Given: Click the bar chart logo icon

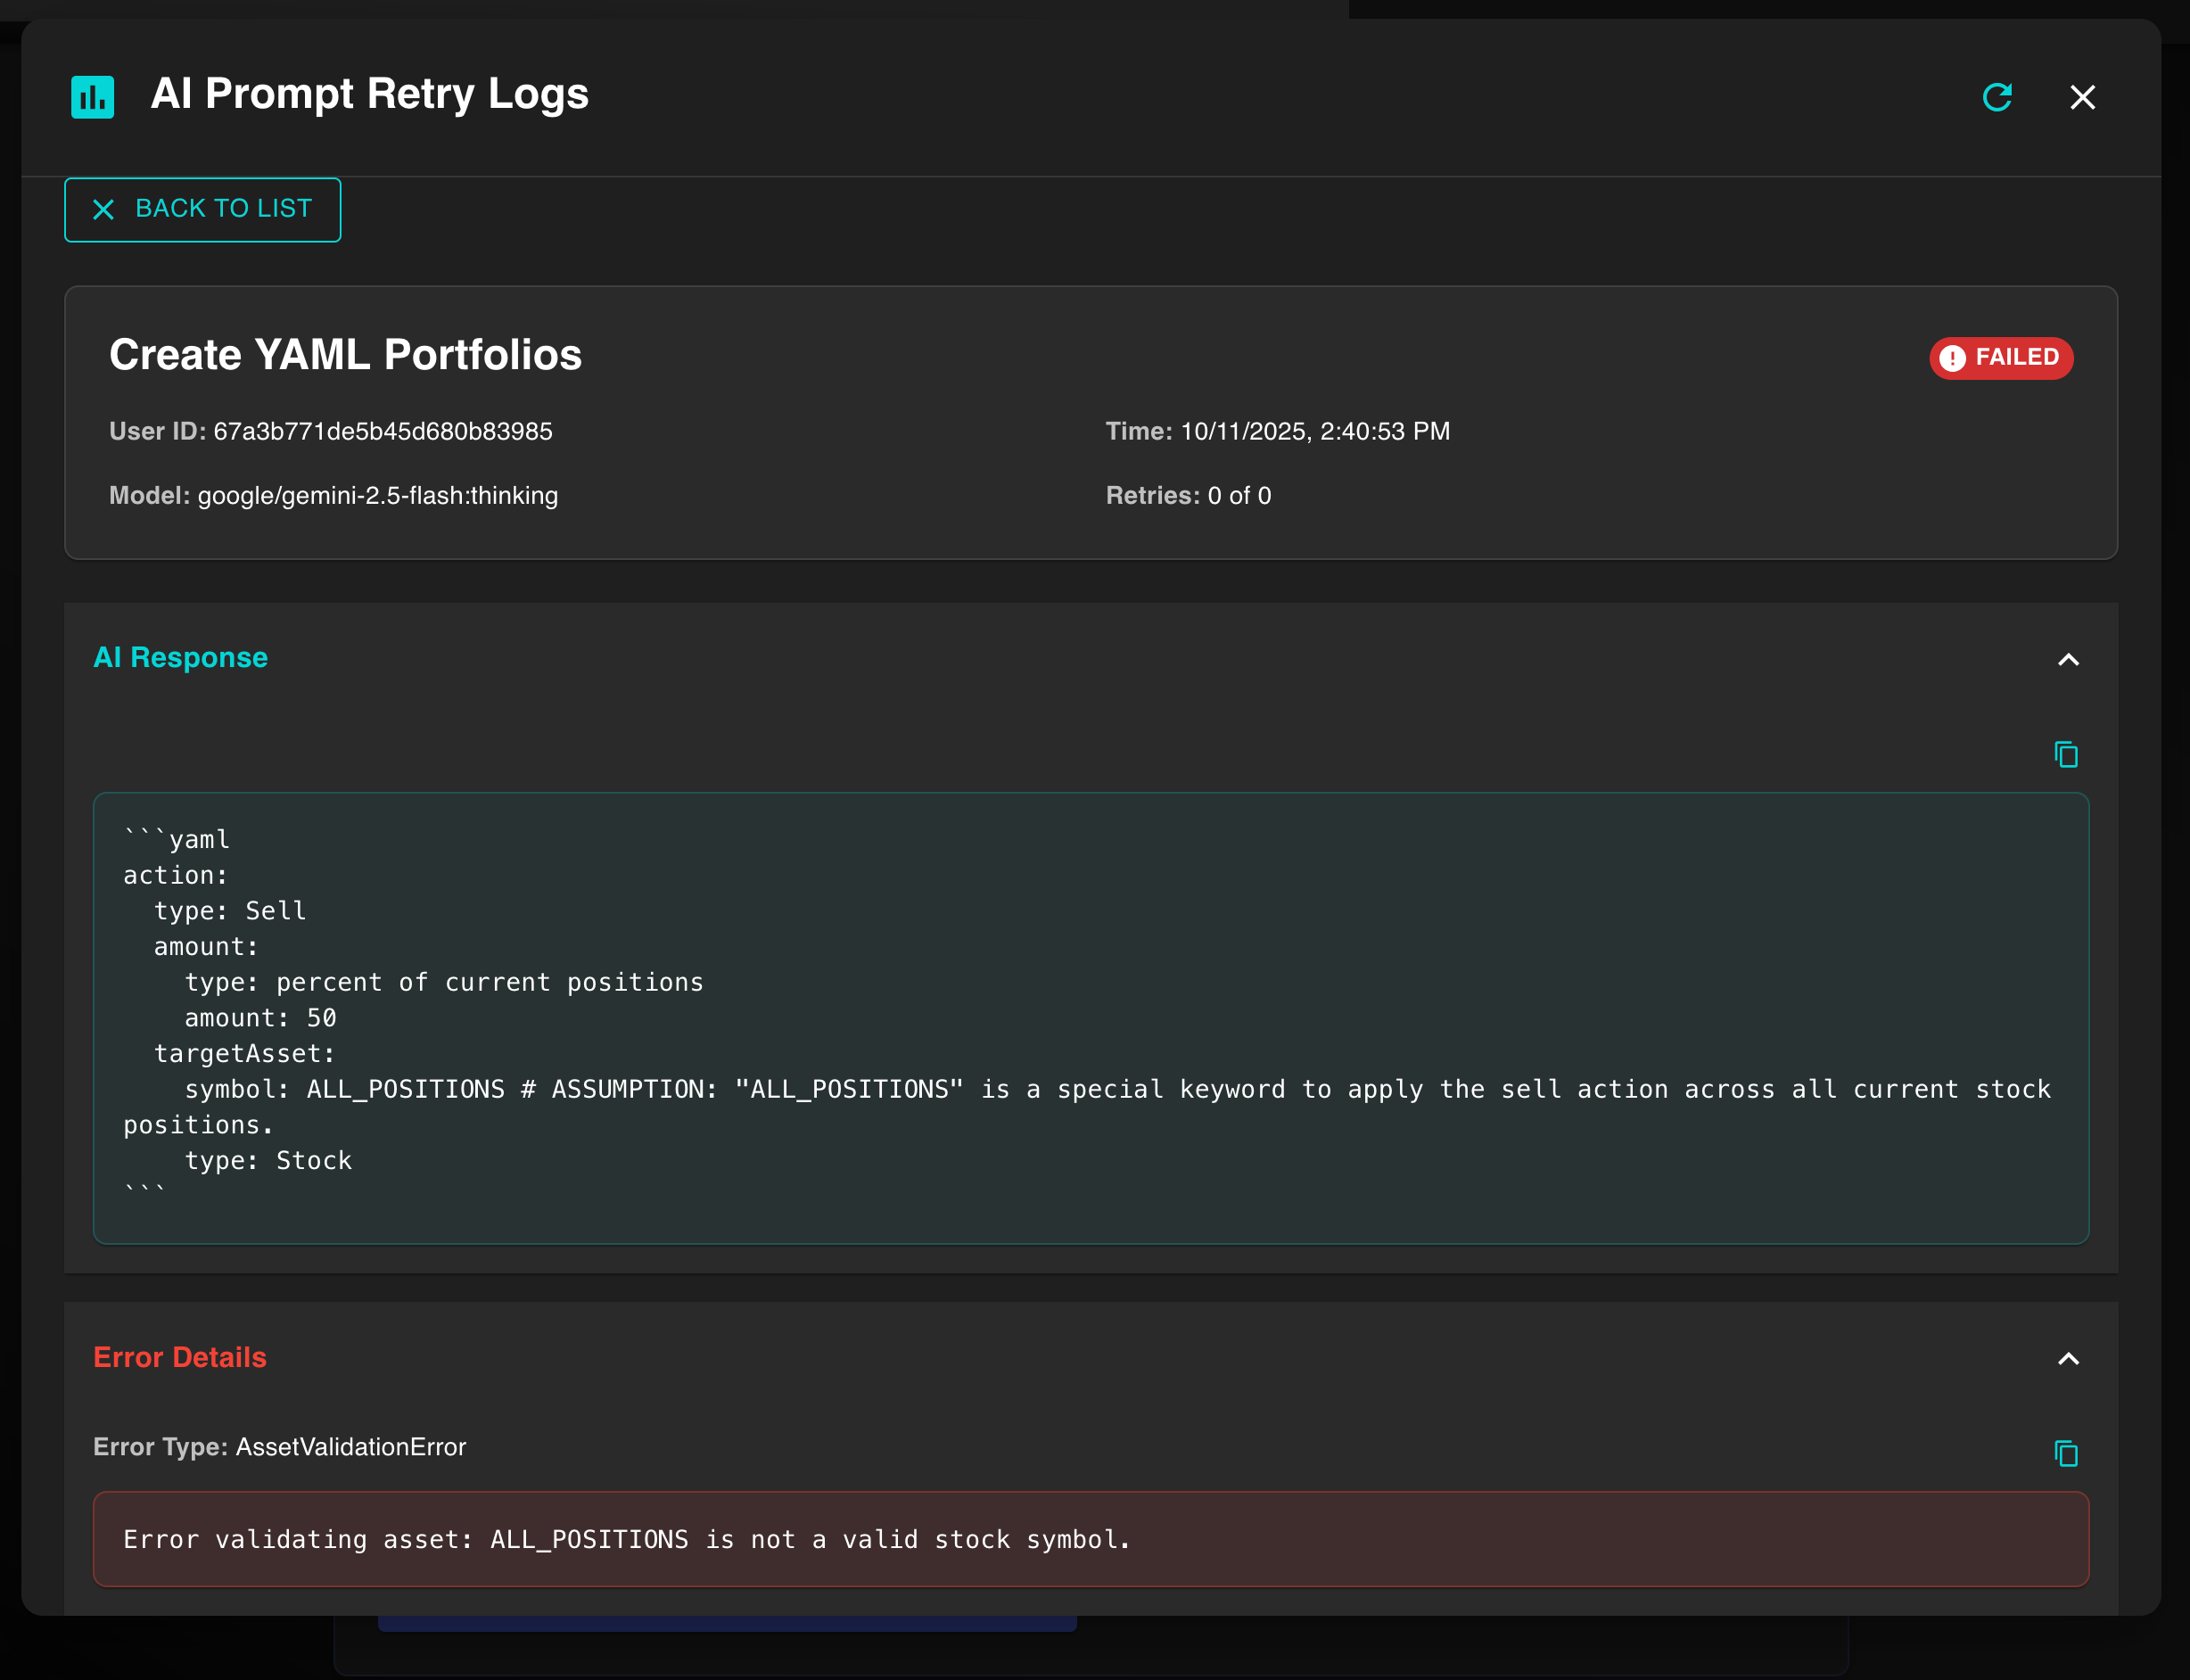Looking at the screenshot, I should (x=93, y=97).
